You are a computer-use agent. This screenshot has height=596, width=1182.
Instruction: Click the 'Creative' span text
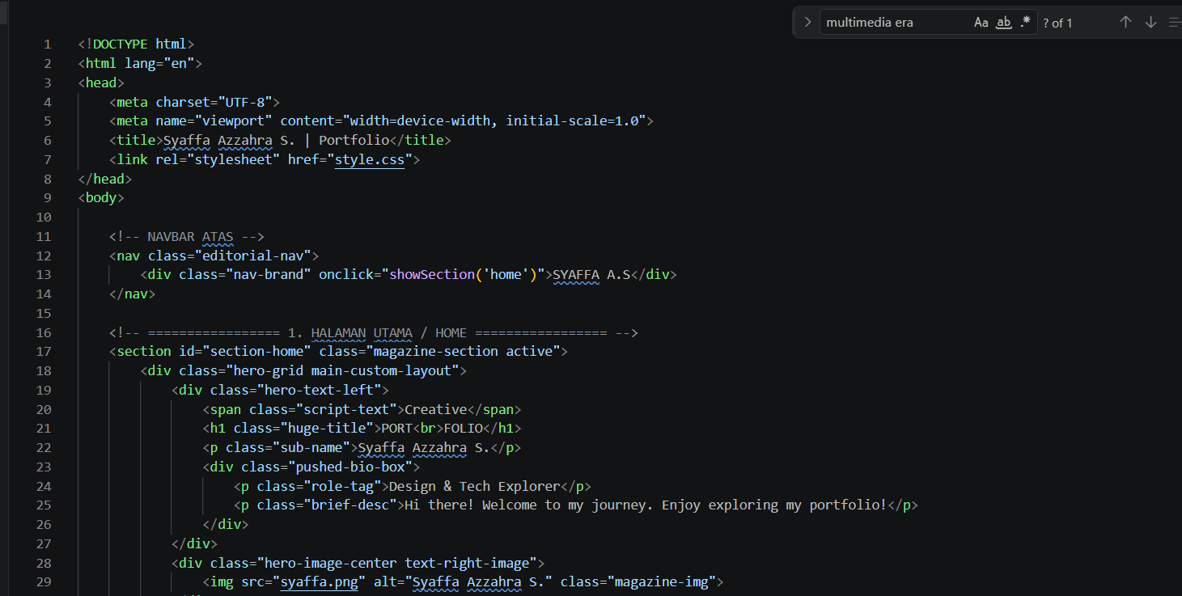[x=435, y=410]
